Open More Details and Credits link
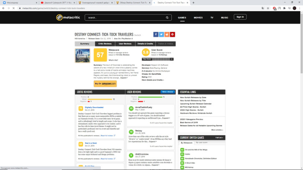 point(153,80)
